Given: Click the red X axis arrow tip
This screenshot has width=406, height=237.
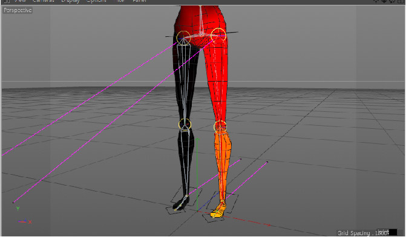Looking at the screenshot, I should (269, 225).
